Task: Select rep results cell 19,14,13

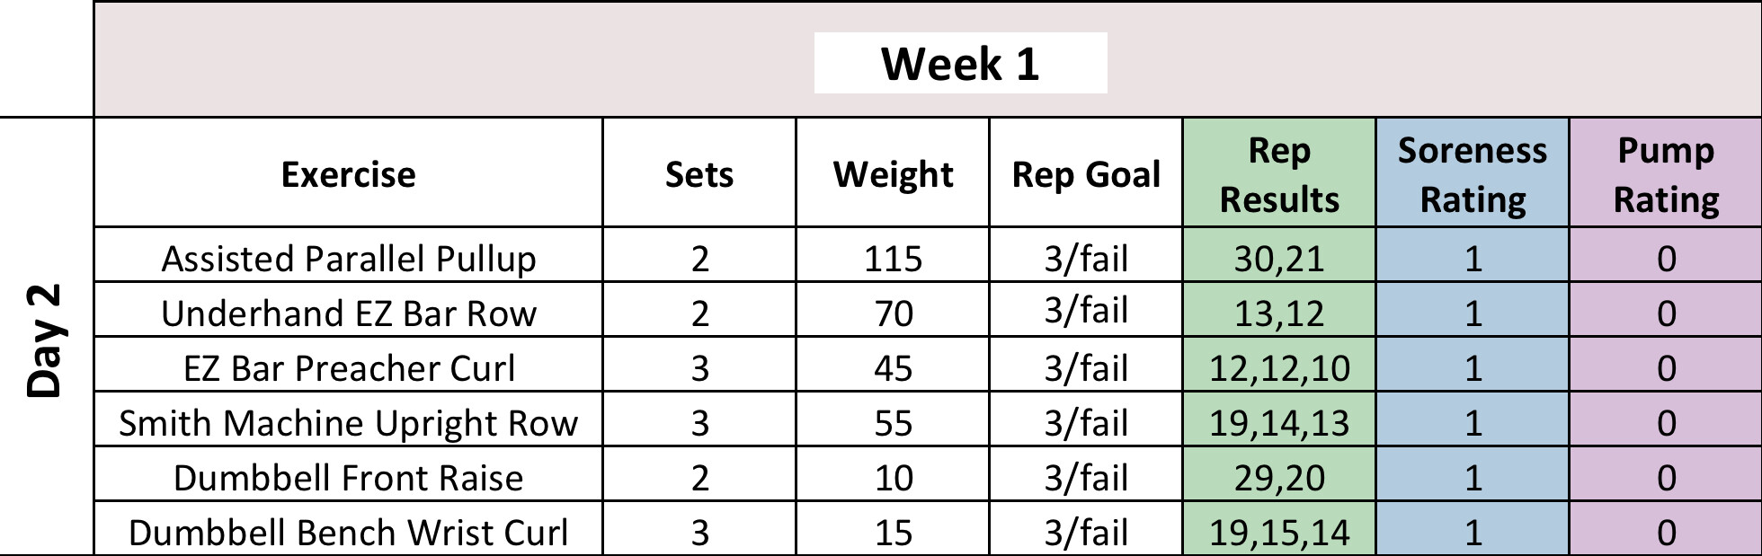Action: pos(1278,423)
